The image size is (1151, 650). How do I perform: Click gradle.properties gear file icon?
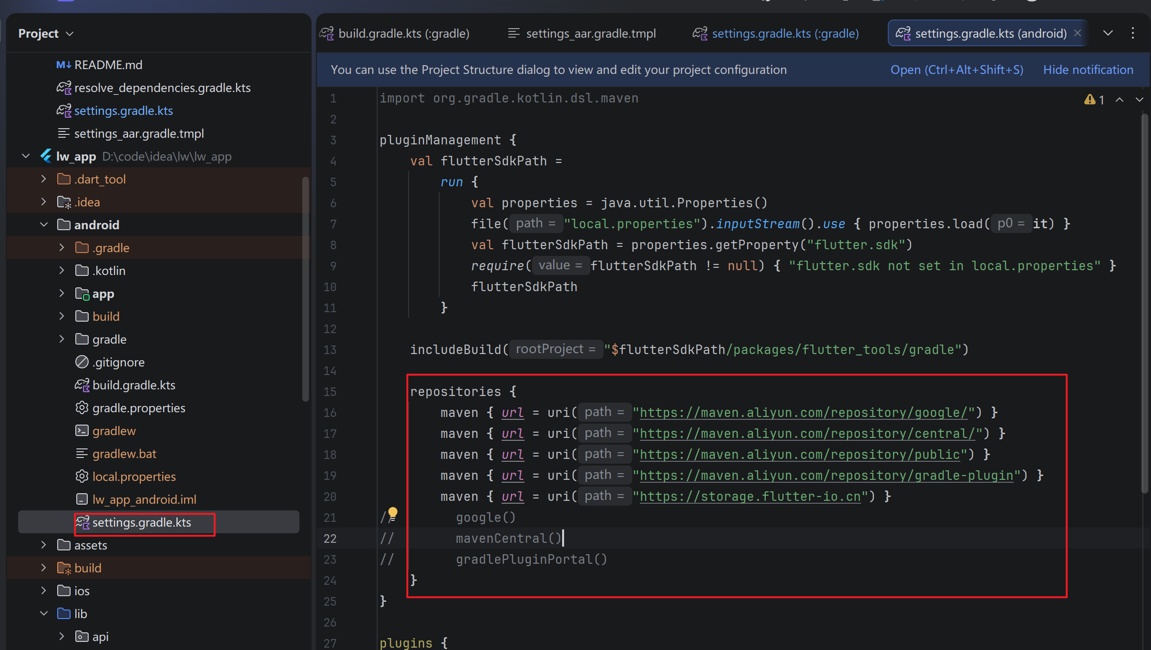(82, 408)
